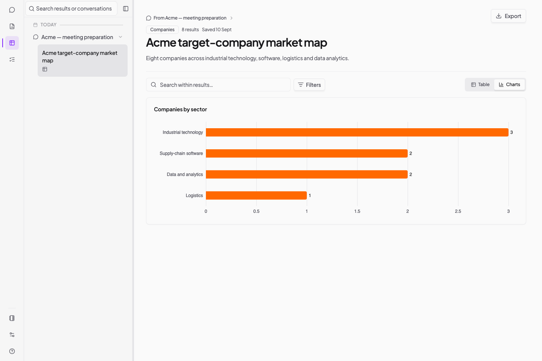The width and height of the screenshot is (542, 361).
Task: Click the value label 3 beside Industrial technology bar
Action: click(512, 132)
